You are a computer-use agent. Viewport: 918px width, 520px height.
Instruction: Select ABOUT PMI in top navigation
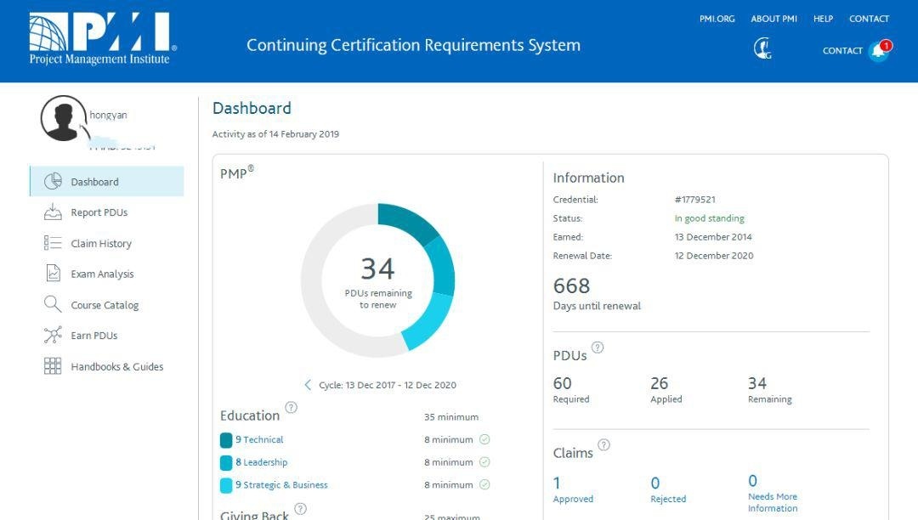pyautogui.click(x=773, y=19)
